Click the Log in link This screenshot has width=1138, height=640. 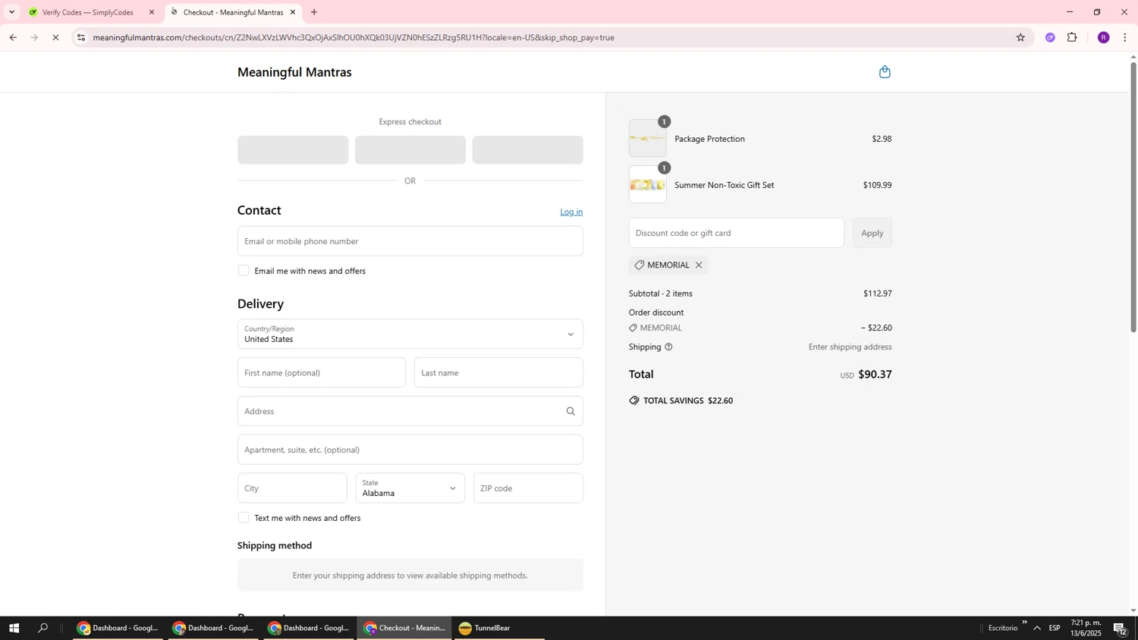coord(571,212)
